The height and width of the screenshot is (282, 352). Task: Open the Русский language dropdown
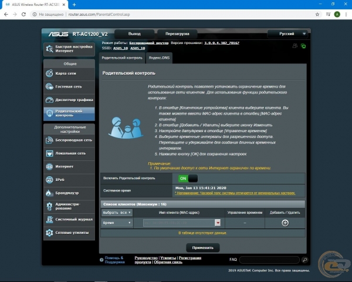(287, 34)
